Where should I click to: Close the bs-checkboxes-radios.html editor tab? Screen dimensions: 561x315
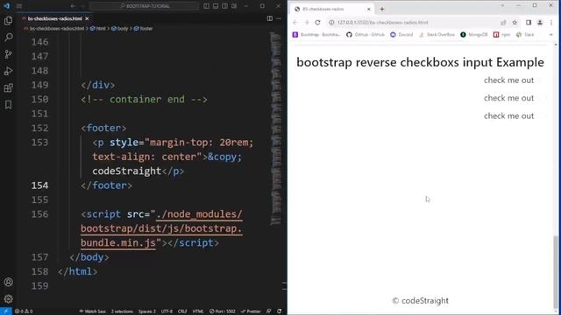[x=87, y=18]
